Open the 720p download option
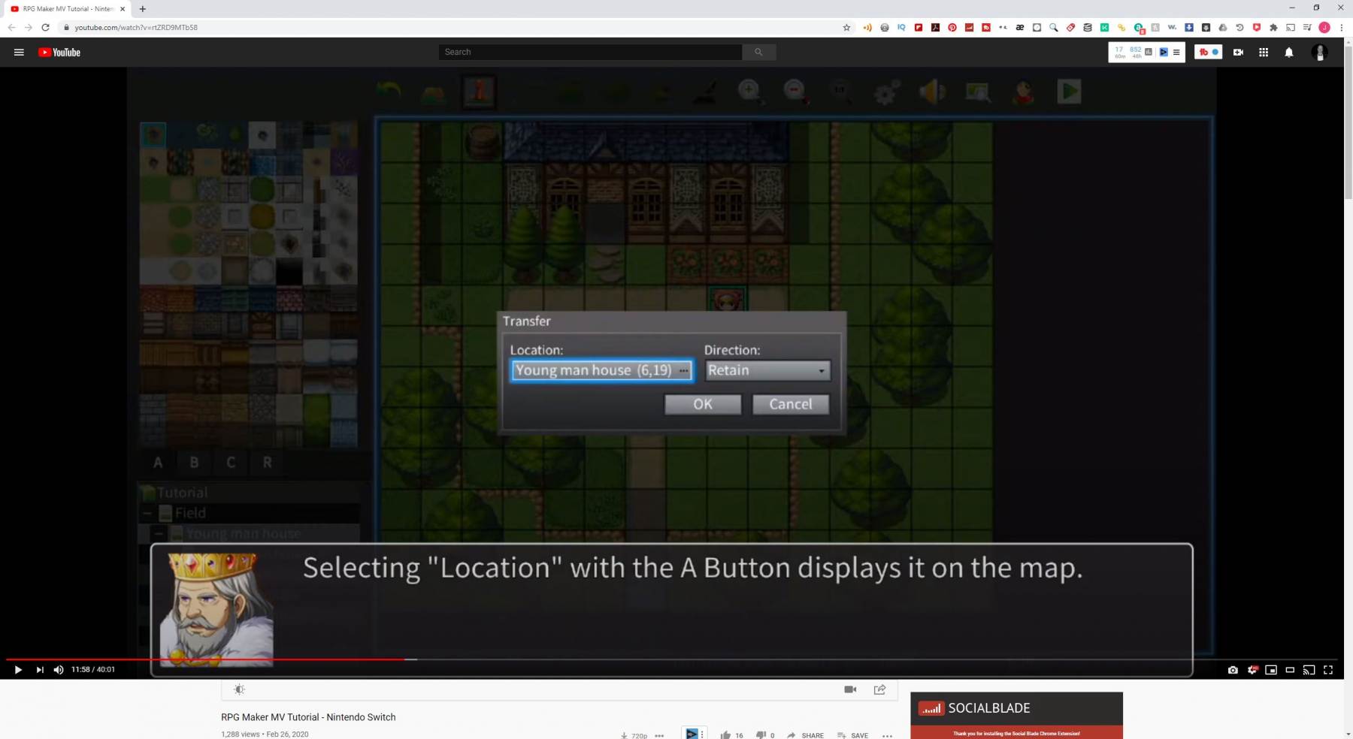This screenshot has width=1353, height=739. coord(634,735)
